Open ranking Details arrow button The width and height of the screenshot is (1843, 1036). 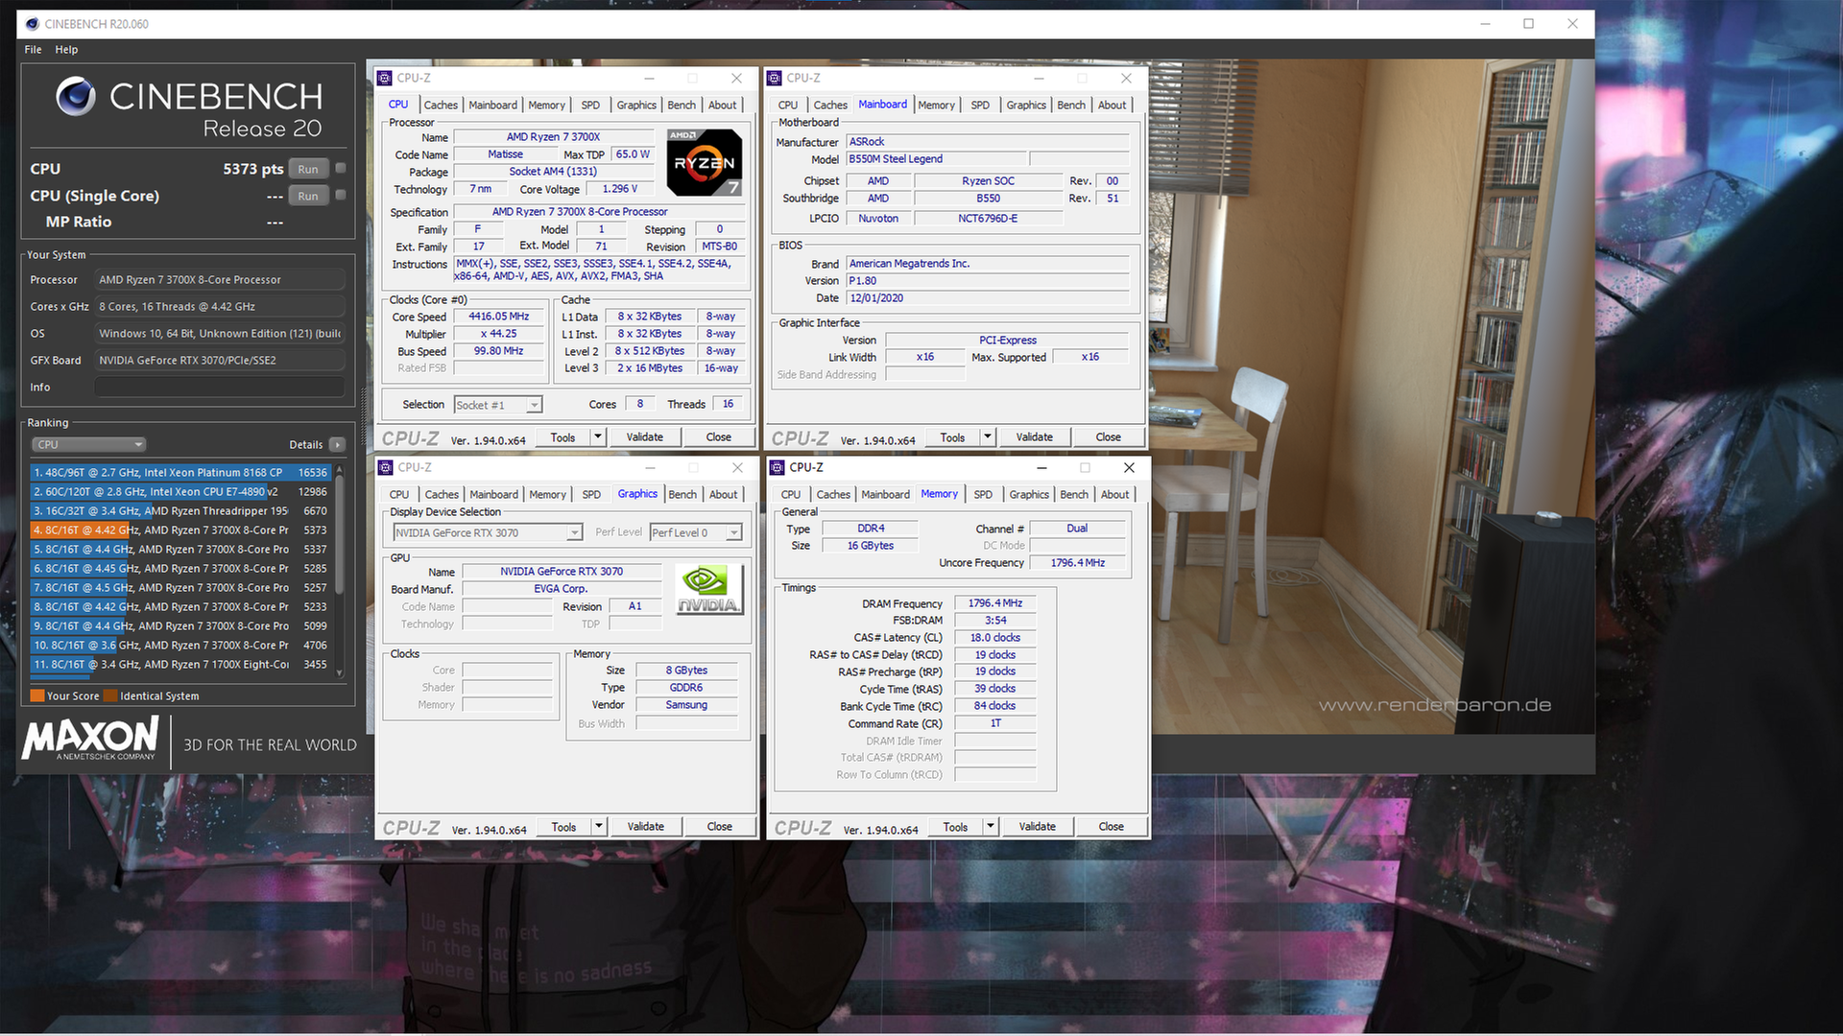(x=337, y=444)
